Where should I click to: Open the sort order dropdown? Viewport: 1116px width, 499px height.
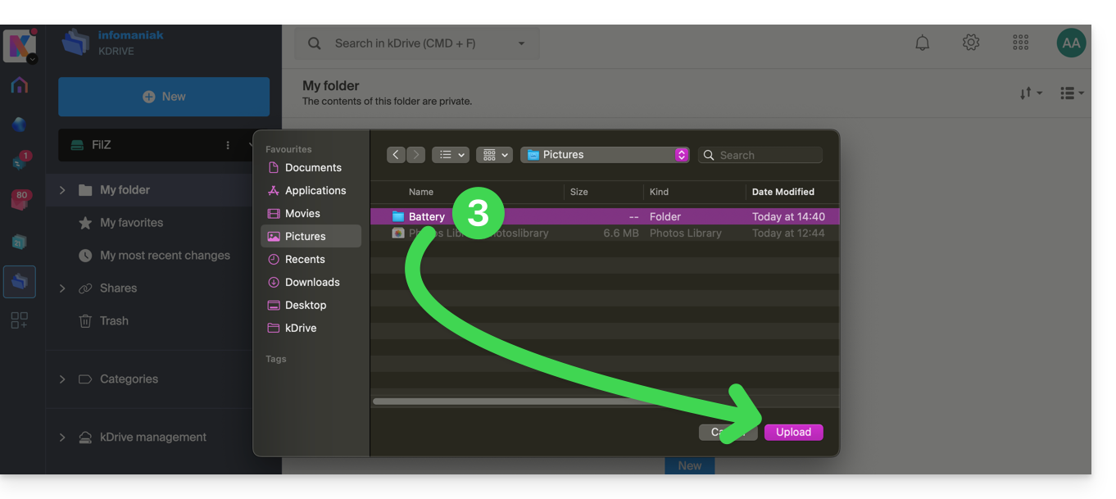tap(1031, 93)
